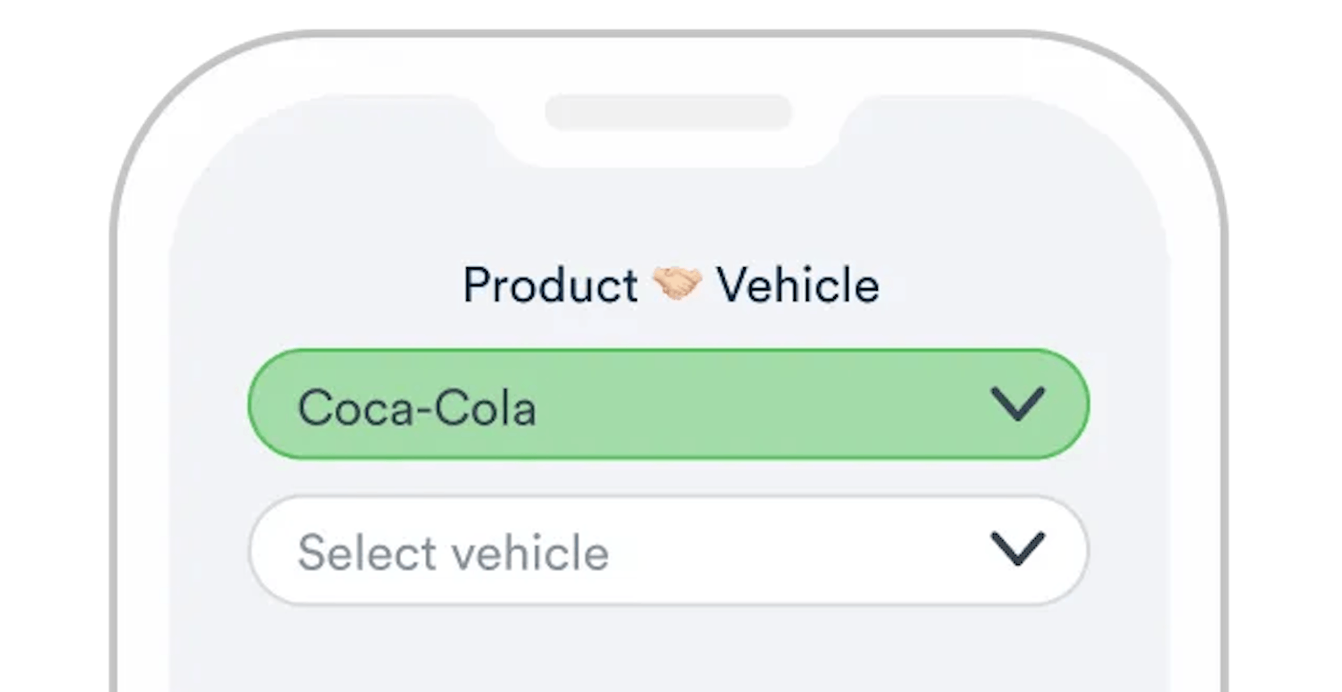
Task: Click the down chevron on Coca-Cola field
Action: [1018, 404]
